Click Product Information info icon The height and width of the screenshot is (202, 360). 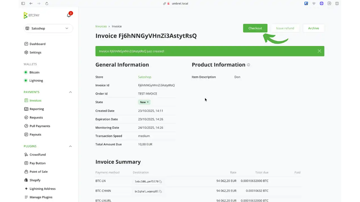(x=248, y=65)
